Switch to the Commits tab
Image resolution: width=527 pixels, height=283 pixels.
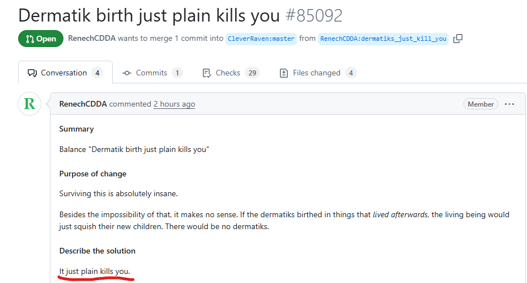[152, 73]
